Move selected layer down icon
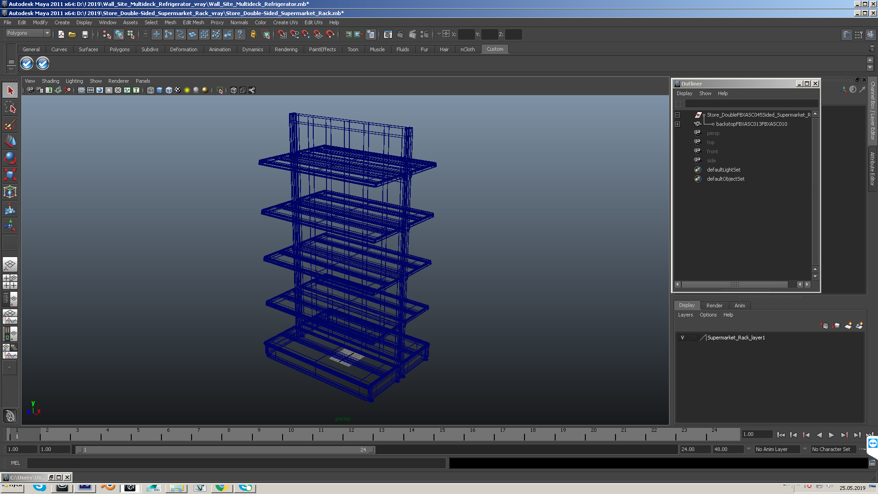This screenshot has height=494, width=878. click(x=836, y=326)
